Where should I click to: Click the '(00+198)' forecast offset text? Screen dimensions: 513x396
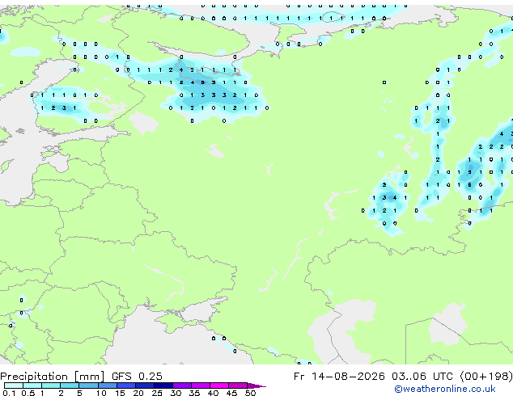point(486,377)
